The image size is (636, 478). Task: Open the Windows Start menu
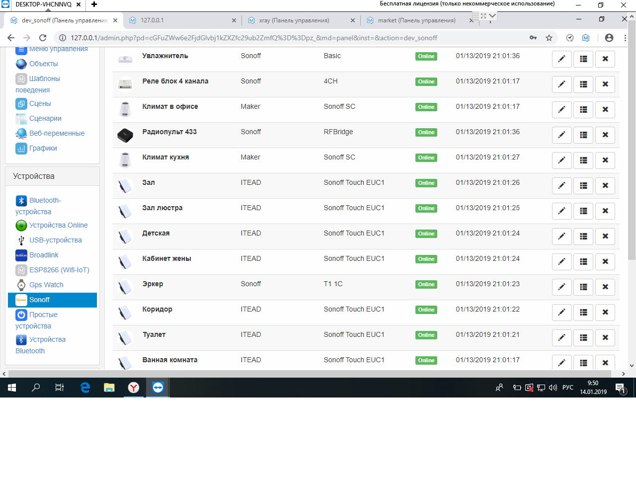[x=12, y=388]
